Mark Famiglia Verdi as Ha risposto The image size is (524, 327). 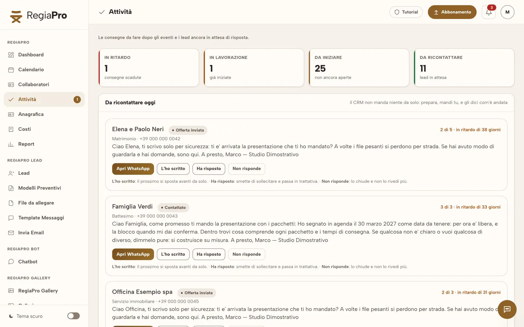click(209, 254)
